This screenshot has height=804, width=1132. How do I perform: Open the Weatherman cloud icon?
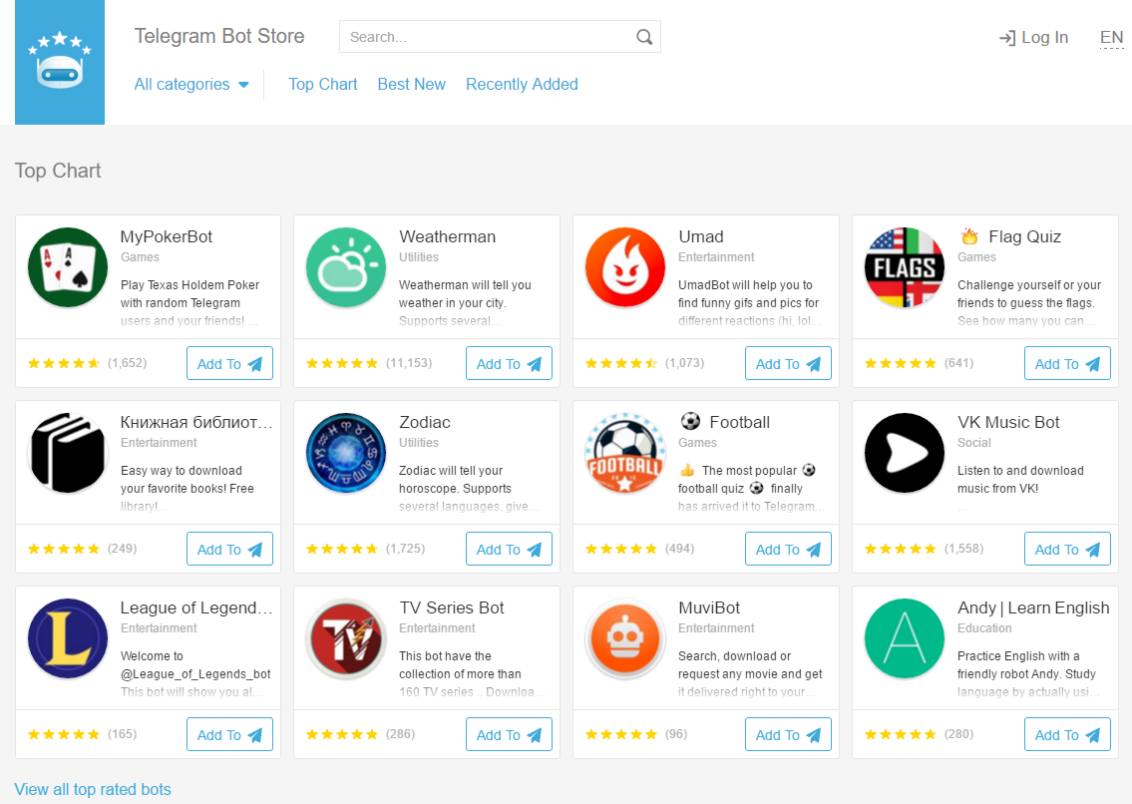(346, 267)
